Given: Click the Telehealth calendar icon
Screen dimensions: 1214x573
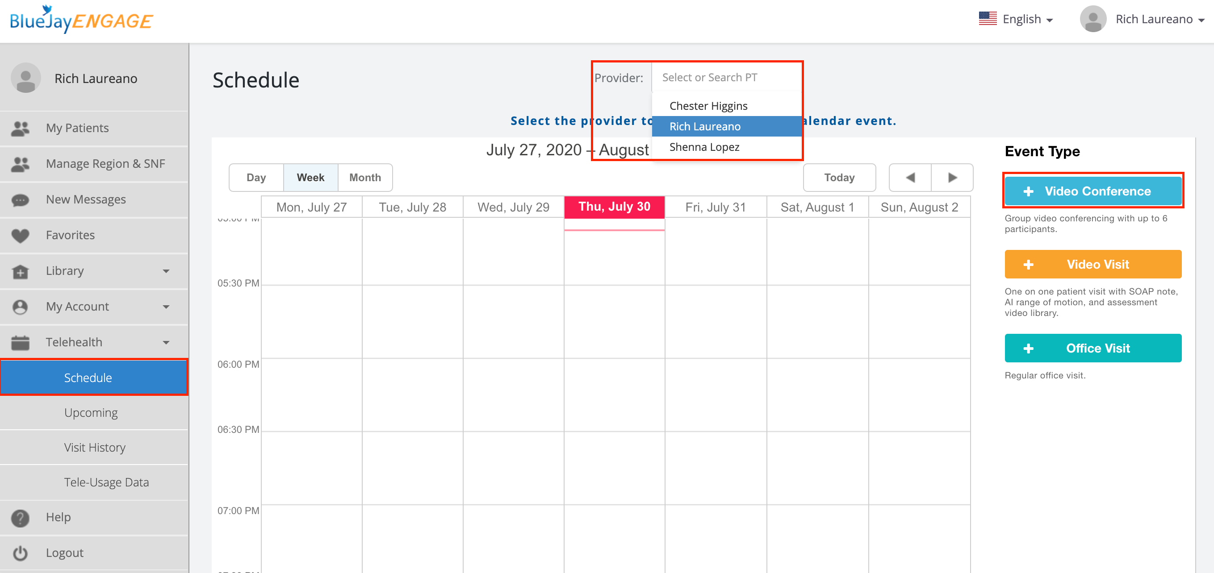Looking at the screenshot, I should click(20, 342).
